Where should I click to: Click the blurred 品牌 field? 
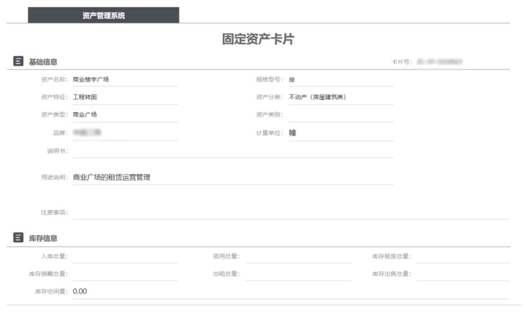click(125, 133)
